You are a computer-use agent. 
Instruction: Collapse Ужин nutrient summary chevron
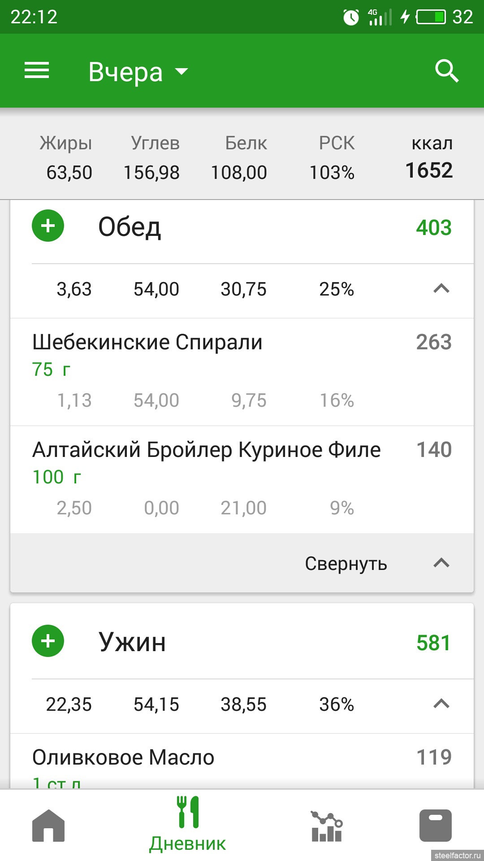[441, 704]
